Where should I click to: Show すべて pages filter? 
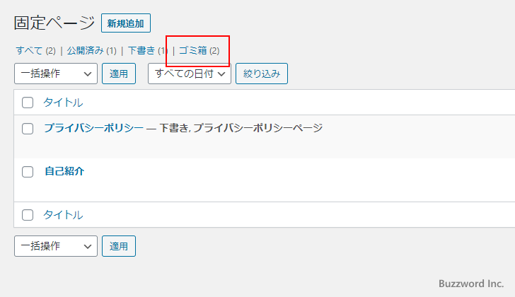(29, 51)
